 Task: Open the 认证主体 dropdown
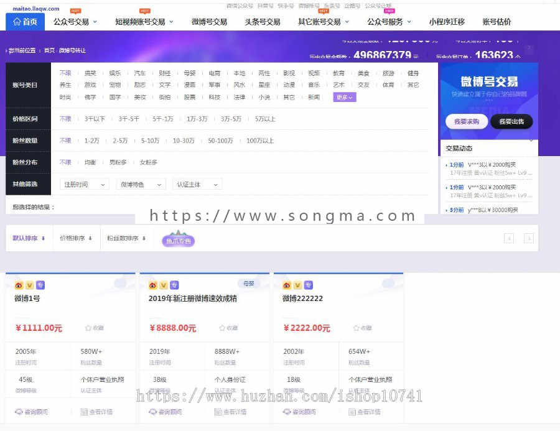pyautogui.click(x=197, y=184)
